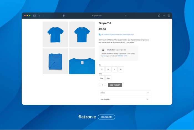The image size is (194, 130).
Task: Click the privacy shield icon
Action: 63,16
